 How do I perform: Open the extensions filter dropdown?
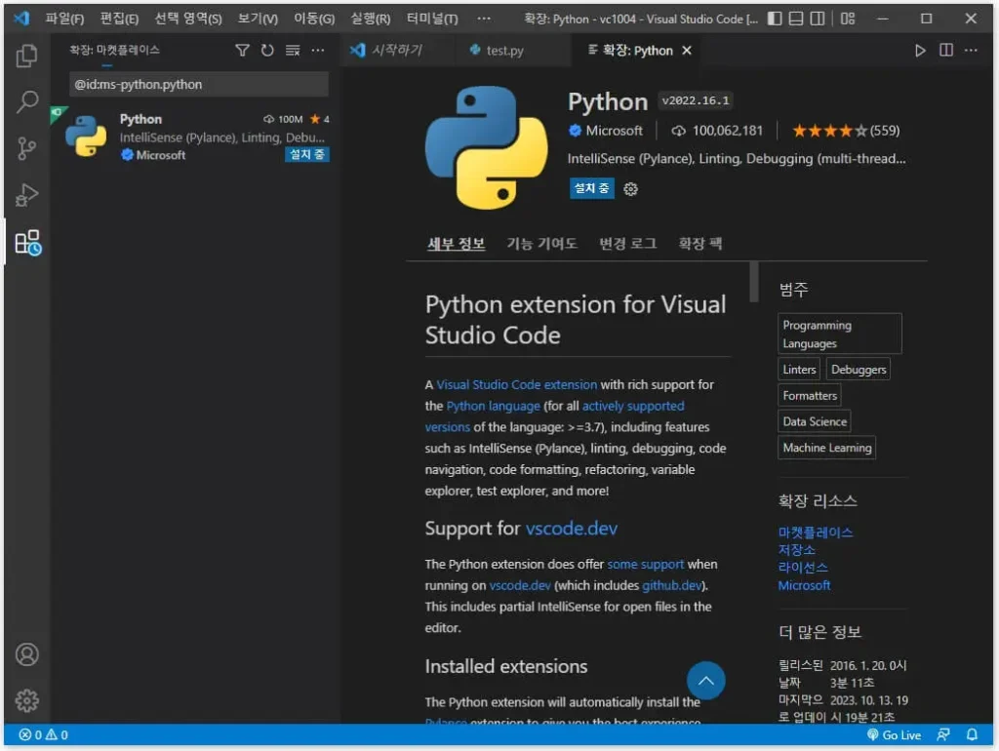tap(243, 51)
